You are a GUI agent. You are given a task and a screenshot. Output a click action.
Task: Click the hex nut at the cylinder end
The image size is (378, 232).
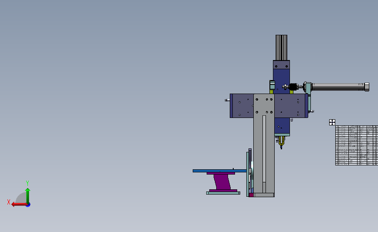click(x=366, y=87)
